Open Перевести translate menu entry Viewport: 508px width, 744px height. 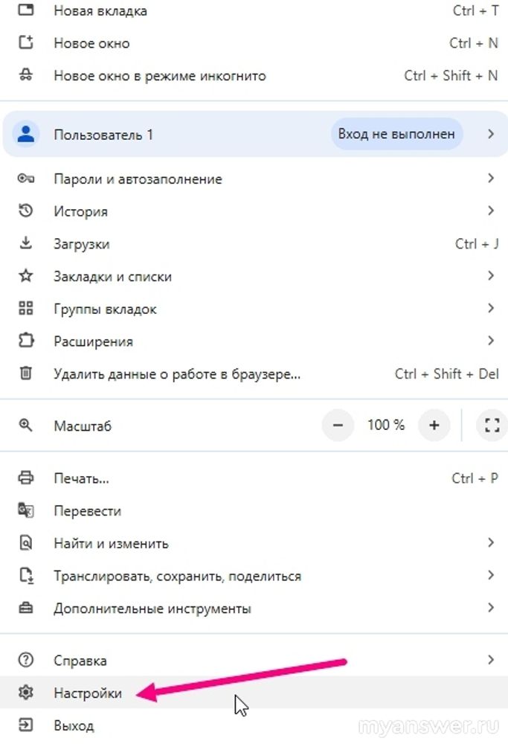(x=87, y=511)
